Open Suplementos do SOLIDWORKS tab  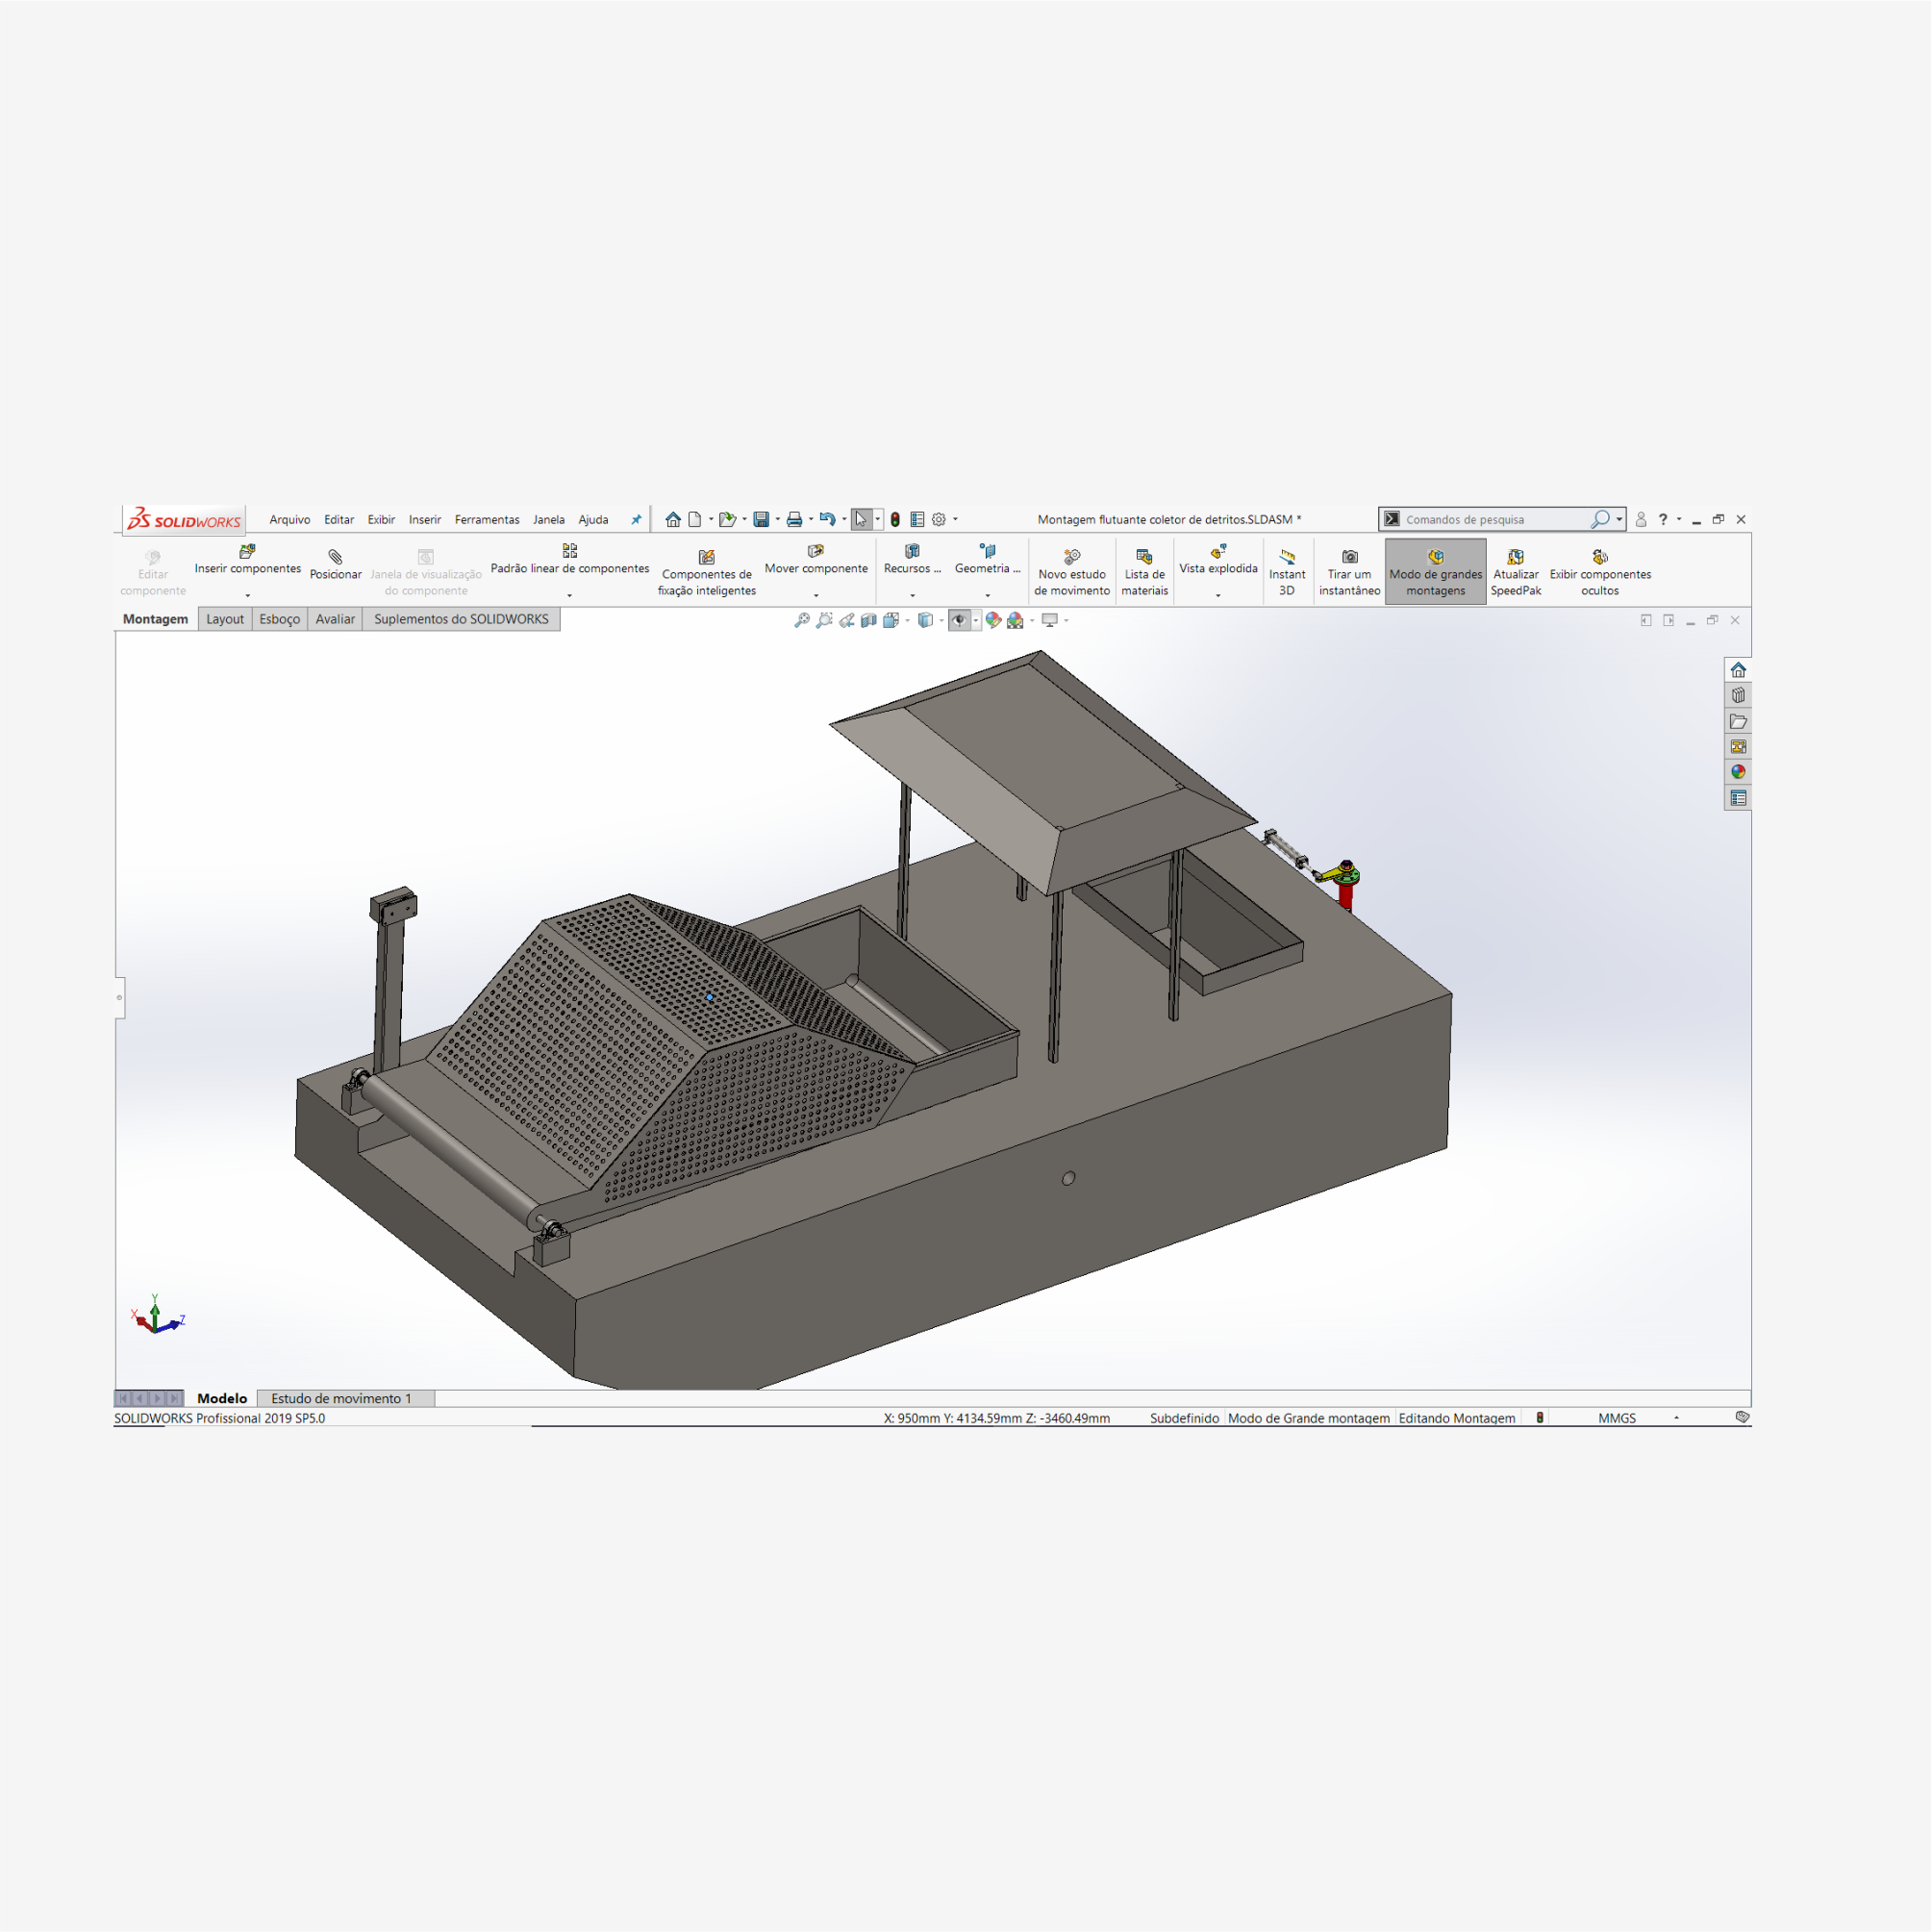tap(461, 619)
